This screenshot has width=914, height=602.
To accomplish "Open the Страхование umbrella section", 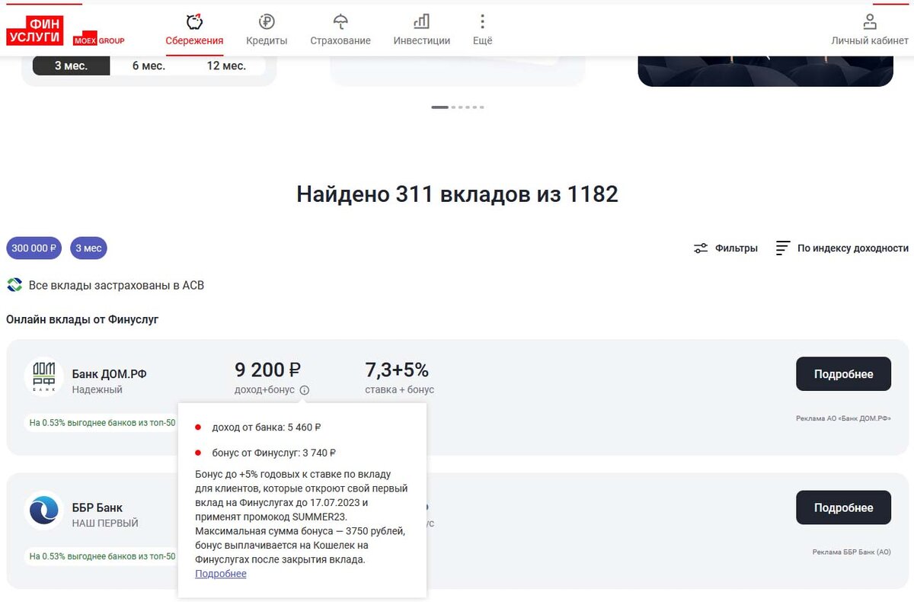I will [x=340, y=30].
